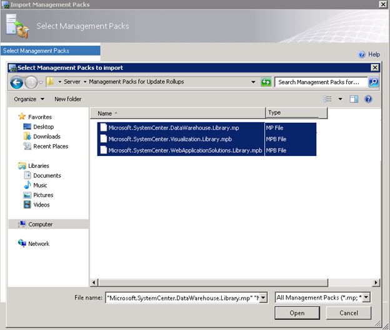The image size is (390, 330).
Task: Click the greyed Forward arrow button
Action: point(31,82)
